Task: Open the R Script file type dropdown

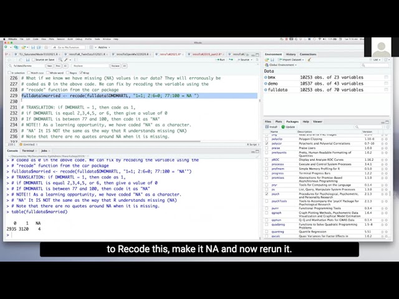Action: 253,145
